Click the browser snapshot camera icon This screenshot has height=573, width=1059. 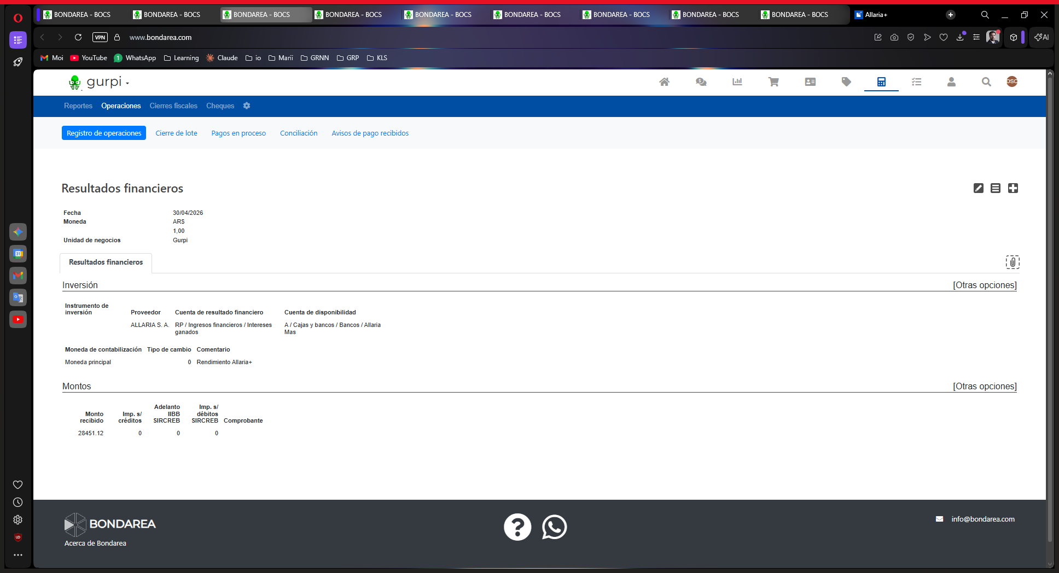(894, 37)
